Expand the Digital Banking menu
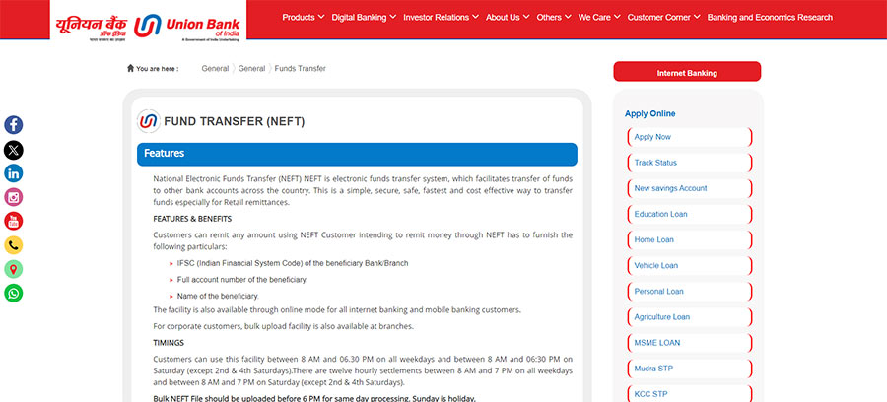The image size is (887, 402). pos(364,17)
